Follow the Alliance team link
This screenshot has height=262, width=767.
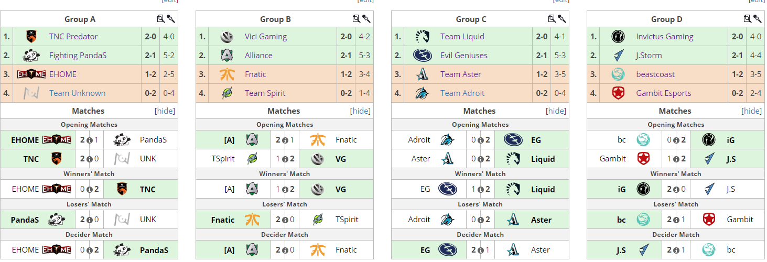(x=258, y=56)
